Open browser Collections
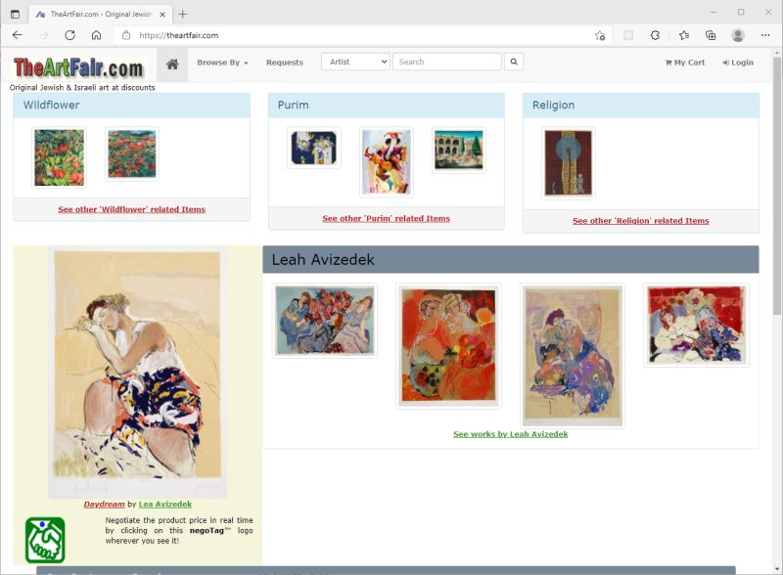 (711, 35)
